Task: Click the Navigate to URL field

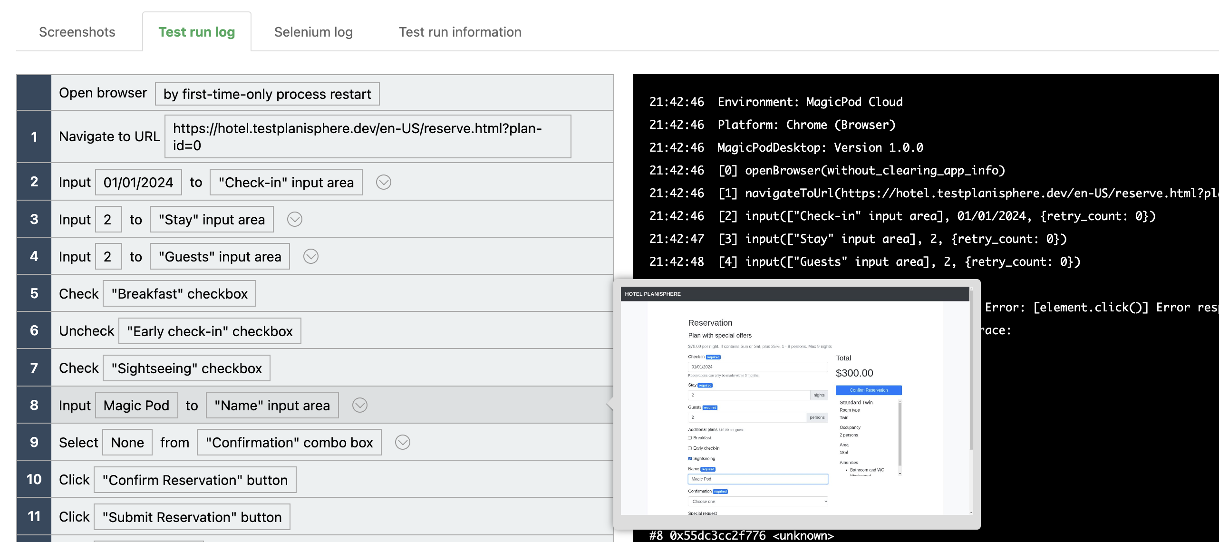Action: tap(368, 136)
